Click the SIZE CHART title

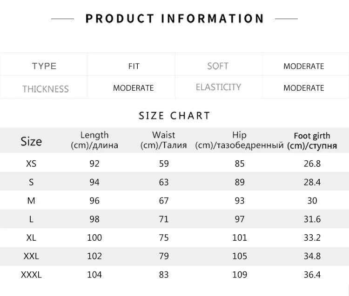click(174, 115)
